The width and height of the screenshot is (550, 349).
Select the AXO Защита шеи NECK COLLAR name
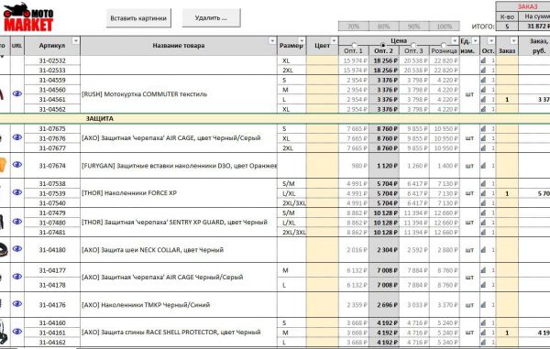[152, 250]
